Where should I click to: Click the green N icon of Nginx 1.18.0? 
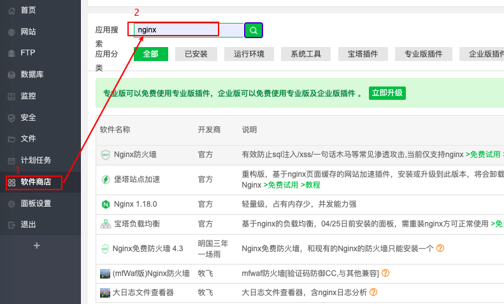106,204
